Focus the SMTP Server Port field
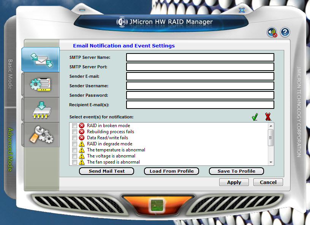The width and height of the screenshot is (310, 225). pyautogui.click(x=200, y=67)
